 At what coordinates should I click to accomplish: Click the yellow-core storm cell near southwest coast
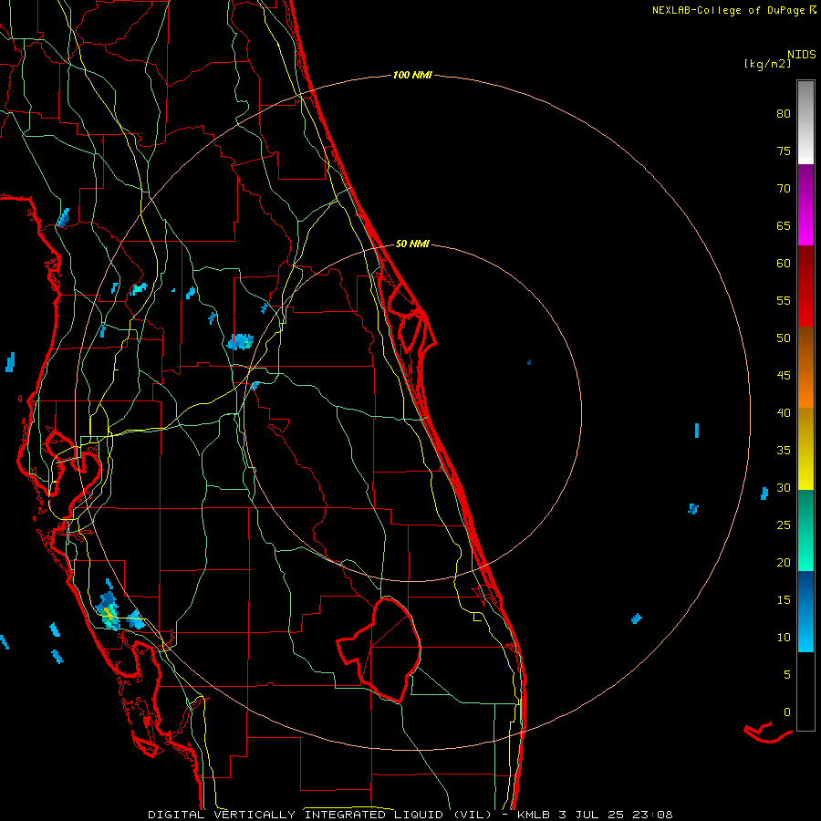tap(109, 611)
